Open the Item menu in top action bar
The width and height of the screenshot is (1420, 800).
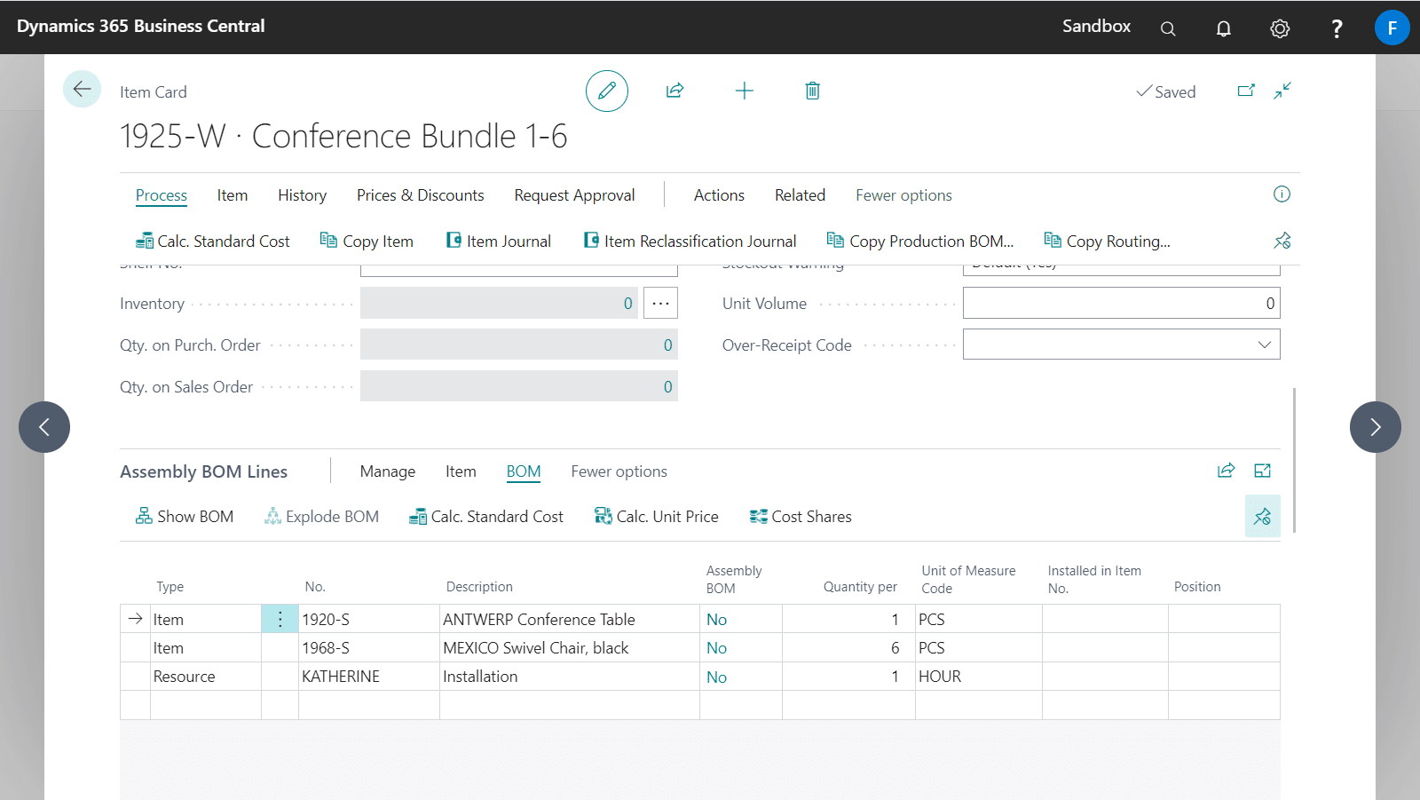(x=233, y=195)
